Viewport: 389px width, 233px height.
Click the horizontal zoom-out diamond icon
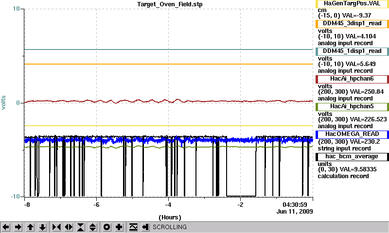coord(69,227)
